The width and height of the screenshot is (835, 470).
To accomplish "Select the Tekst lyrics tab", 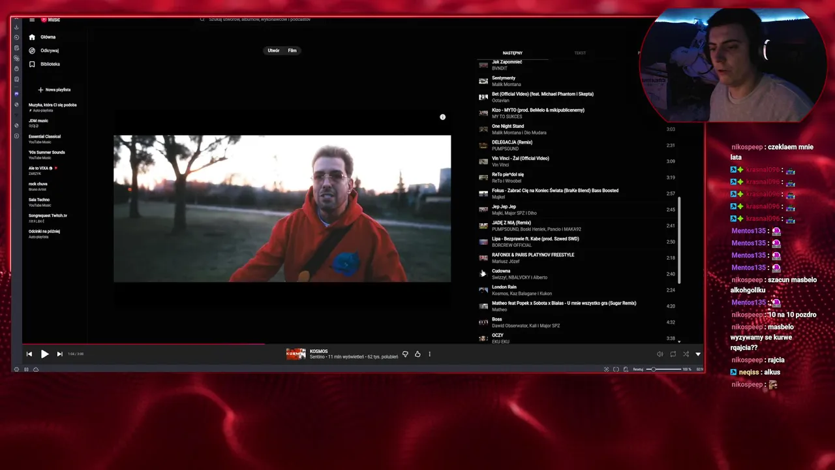I will coord(580,53).
